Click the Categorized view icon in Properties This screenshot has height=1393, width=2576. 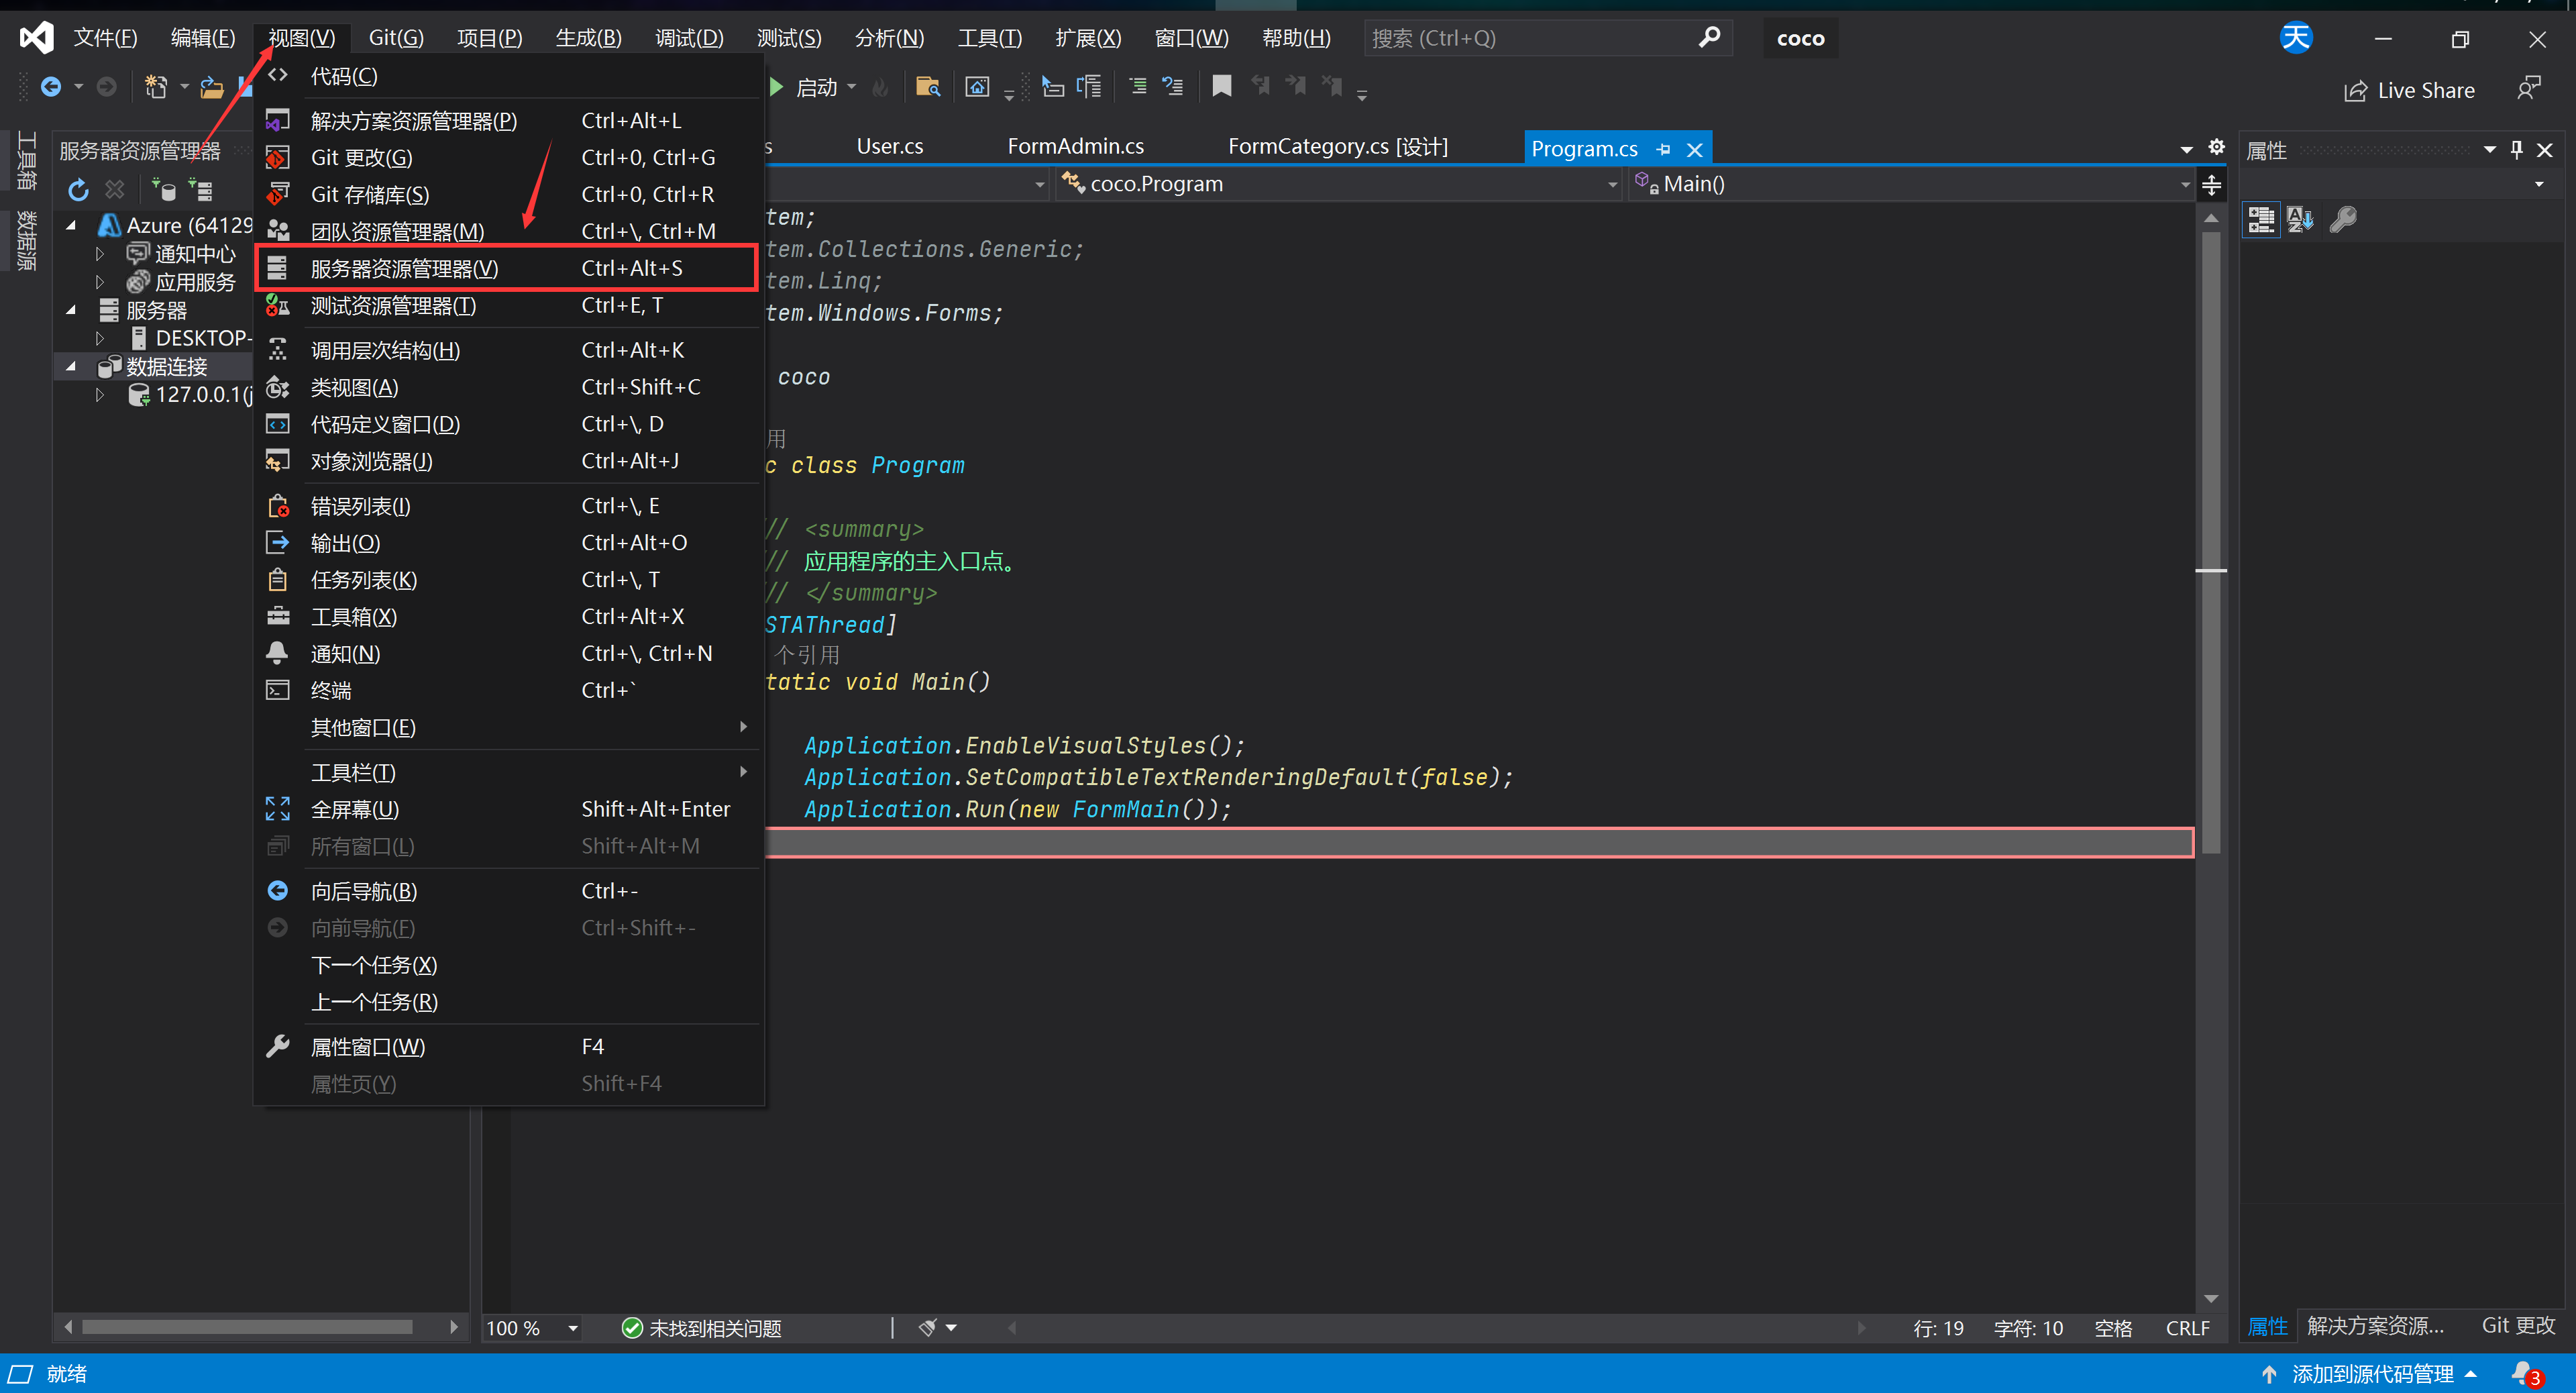coord(2260,219)
